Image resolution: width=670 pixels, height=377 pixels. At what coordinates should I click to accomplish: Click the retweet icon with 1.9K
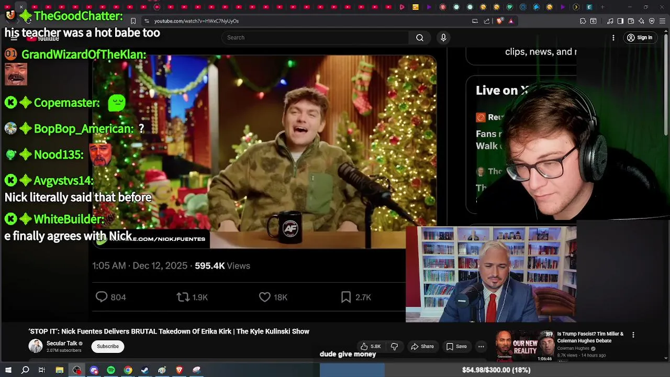tap(183, 297)
